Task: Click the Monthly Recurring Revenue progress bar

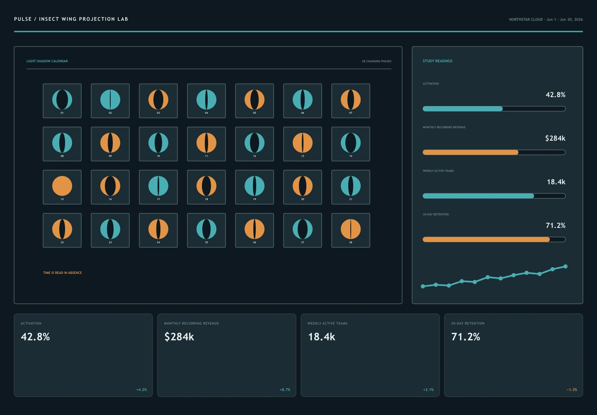Action: [494, 152]
